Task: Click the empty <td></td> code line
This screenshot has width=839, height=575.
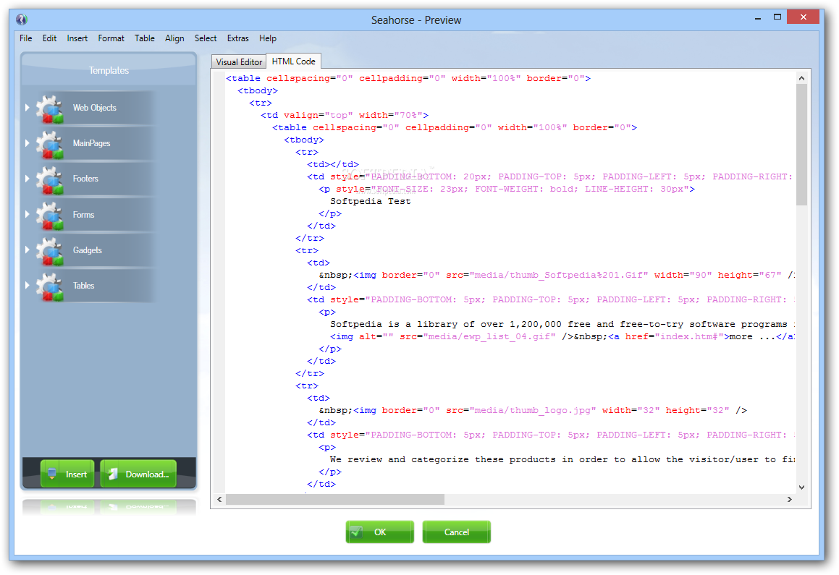Action: [x=333, y=165]
